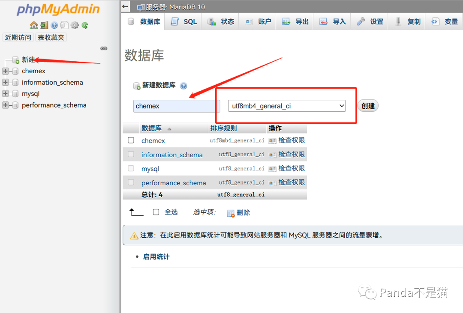Click the log out door icon

pos(44,25)
